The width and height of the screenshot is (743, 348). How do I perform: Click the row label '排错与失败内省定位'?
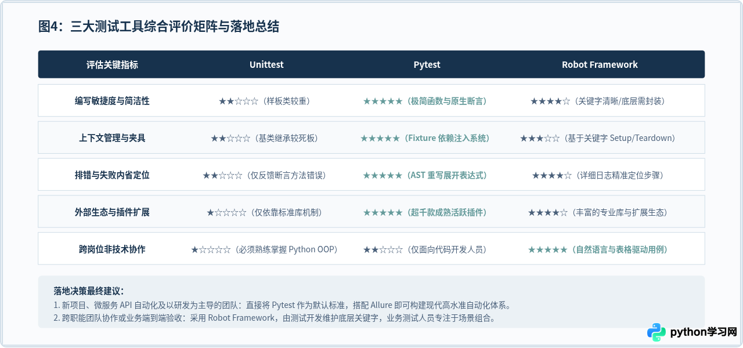click(x=112, y=175)
